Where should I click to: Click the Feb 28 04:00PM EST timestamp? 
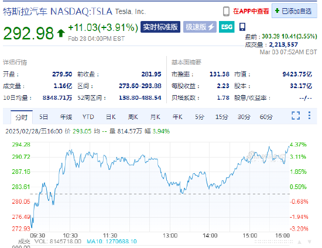point(97,39)
